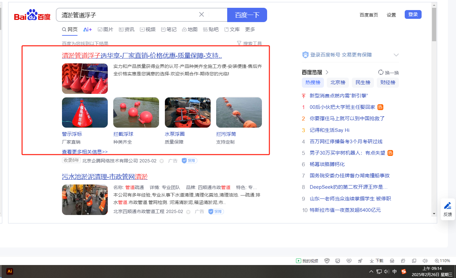Viewport: 456px width, 278px height.
Task: Open the 污水池淤泥清理 result link
Action: pyautogui.click(x=105, y=177)
